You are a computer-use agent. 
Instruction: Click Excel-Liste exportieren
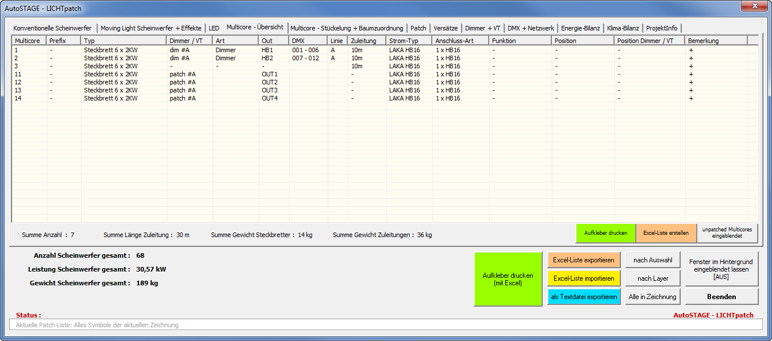[x=583, y=260]
